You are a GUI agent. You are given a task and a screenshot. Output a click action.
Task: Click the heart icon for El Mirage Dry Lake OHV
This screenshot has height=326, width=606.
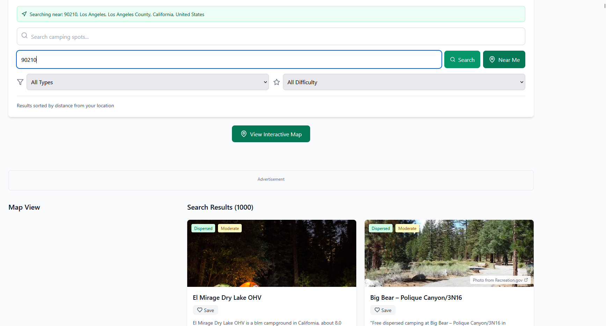pyautogui.click(x=200, y=310)
